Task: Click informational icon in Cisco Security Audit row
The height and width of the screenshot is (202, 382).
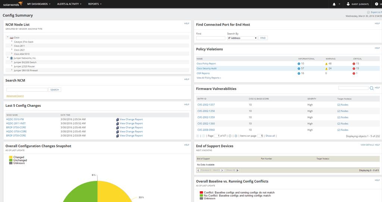Action: pyautogui.click(x=299, y=68)
